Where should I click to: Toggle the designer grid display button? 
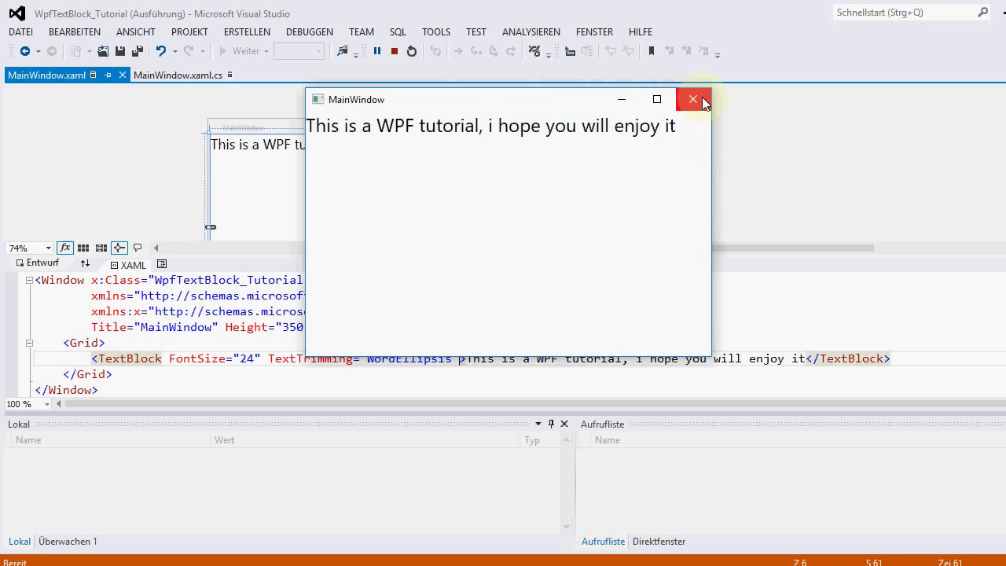tap(83, 248)
